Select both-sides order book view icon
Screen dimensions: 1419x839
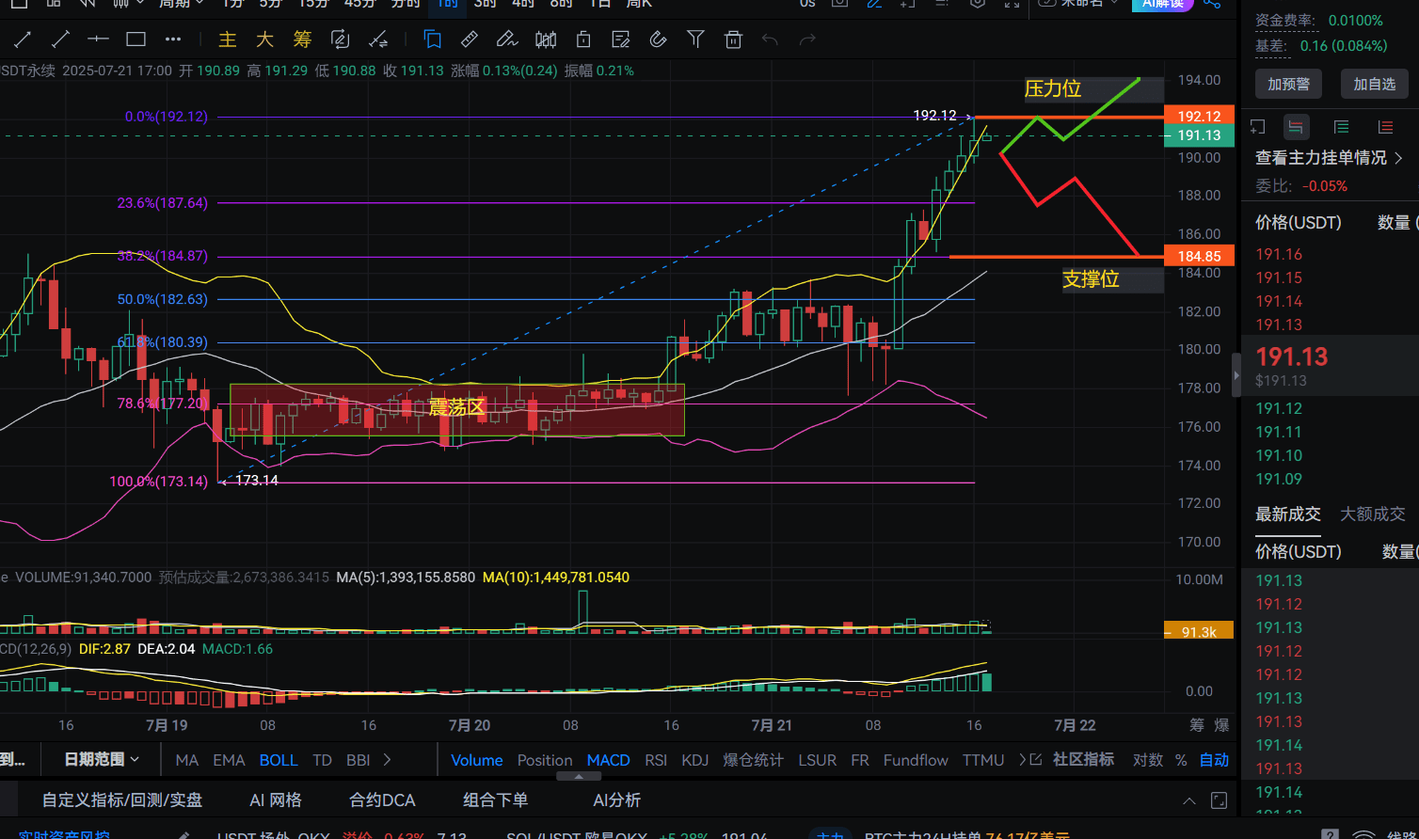pos(1296,127)
